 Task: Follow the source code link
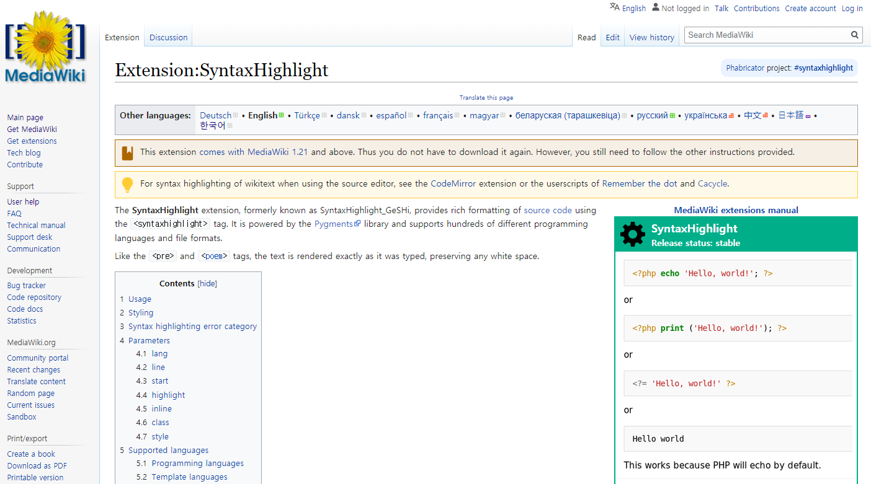[548, 210]
